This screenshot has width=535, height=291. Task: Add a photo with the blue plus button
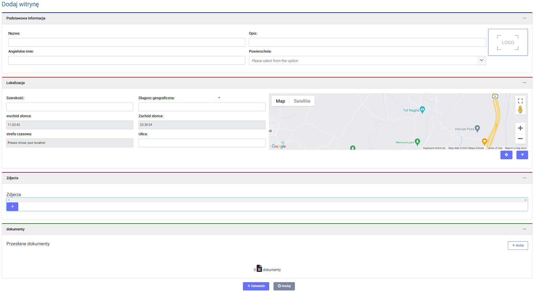tap(12, 206)
